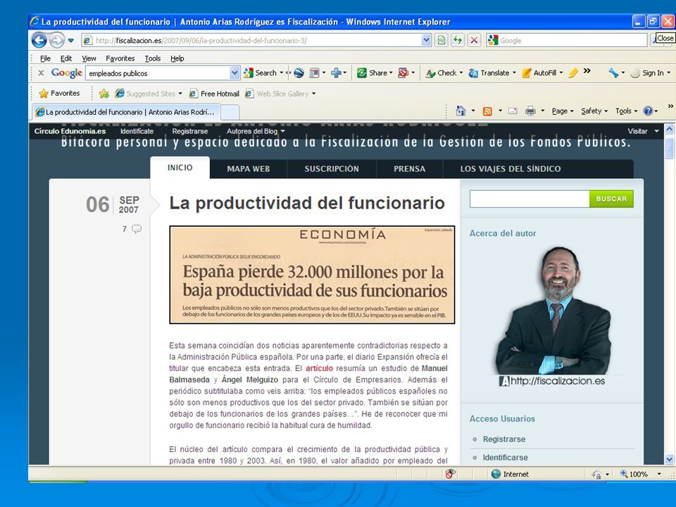Open a new blank tab

coord(230,113)
